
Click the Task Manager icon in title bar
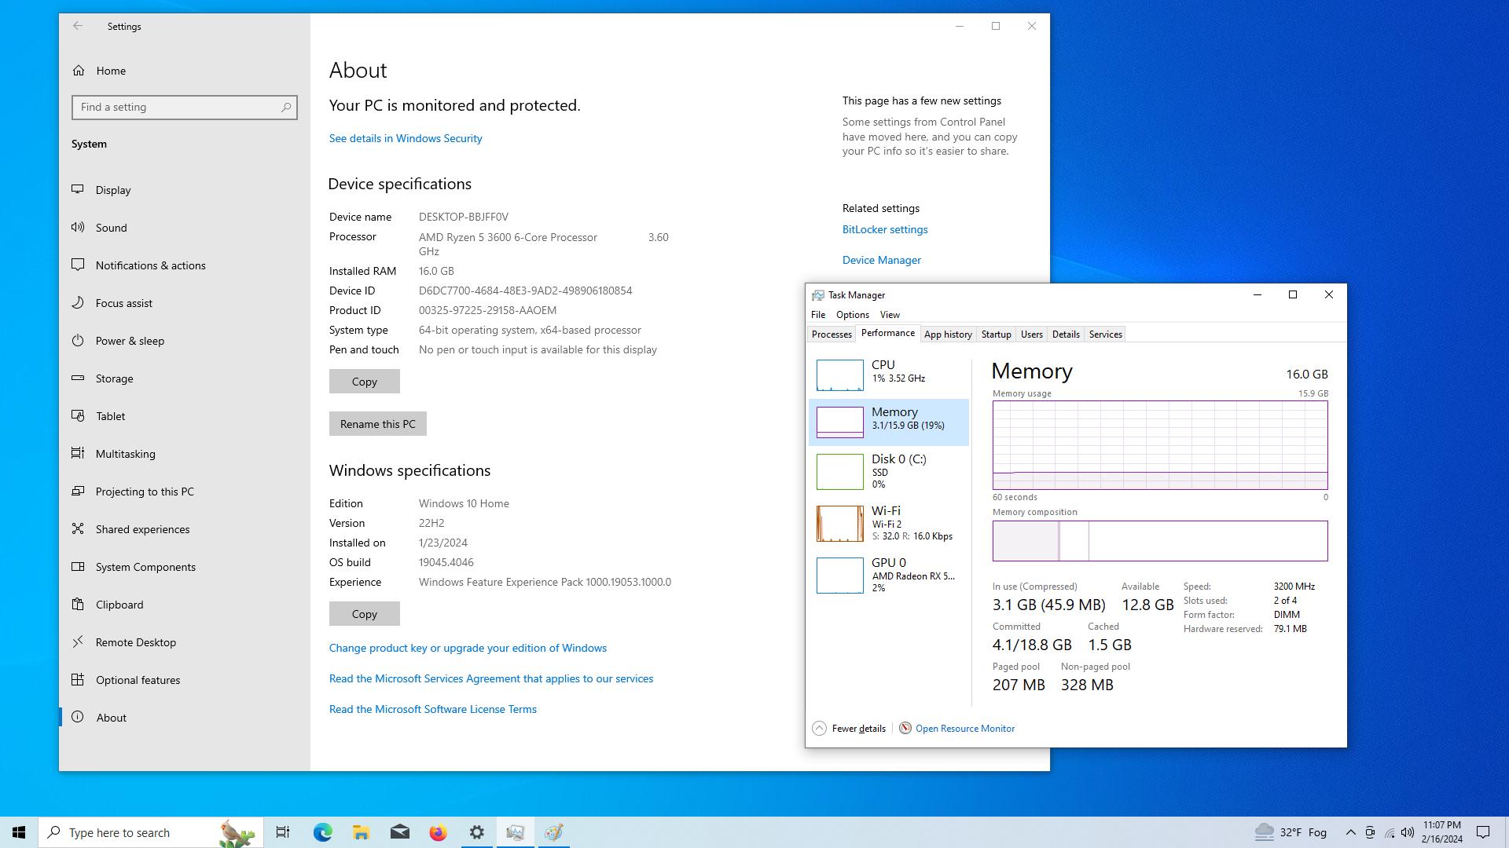(x=817, y=295)
